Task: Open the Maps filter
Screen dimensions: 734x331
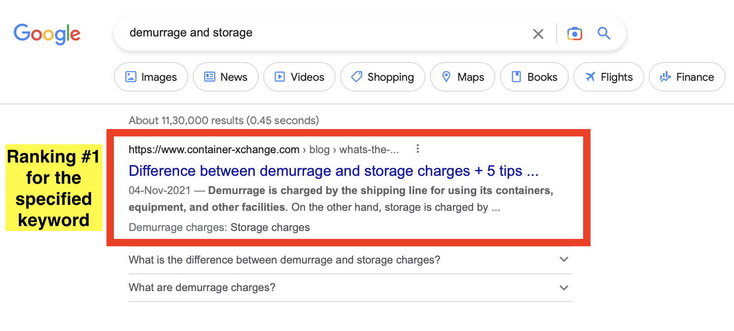Action: coord(462,77)
